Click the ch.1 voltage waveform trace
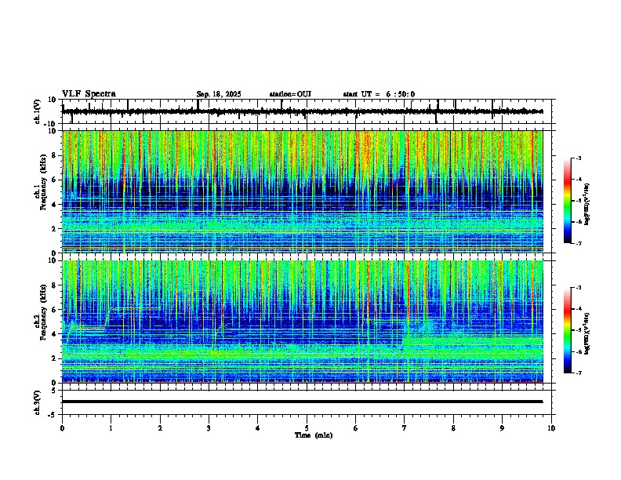 303,111
